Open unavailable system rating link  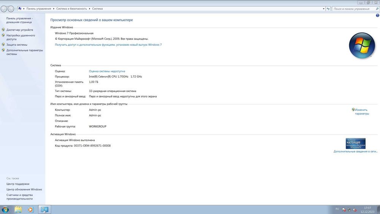(x=107, y=71)
